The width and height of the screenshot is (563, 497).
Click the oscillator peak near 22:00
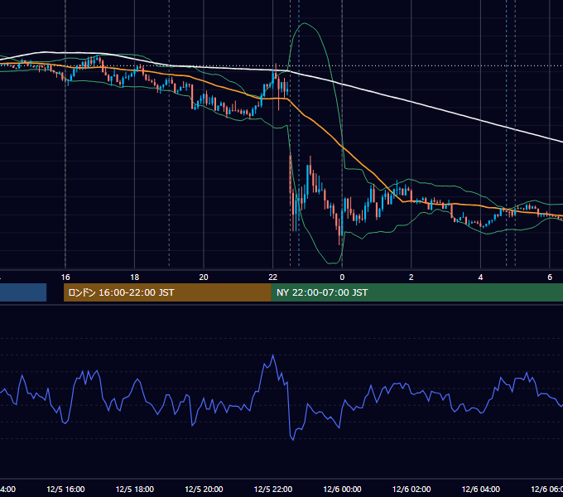pos(273,355)
